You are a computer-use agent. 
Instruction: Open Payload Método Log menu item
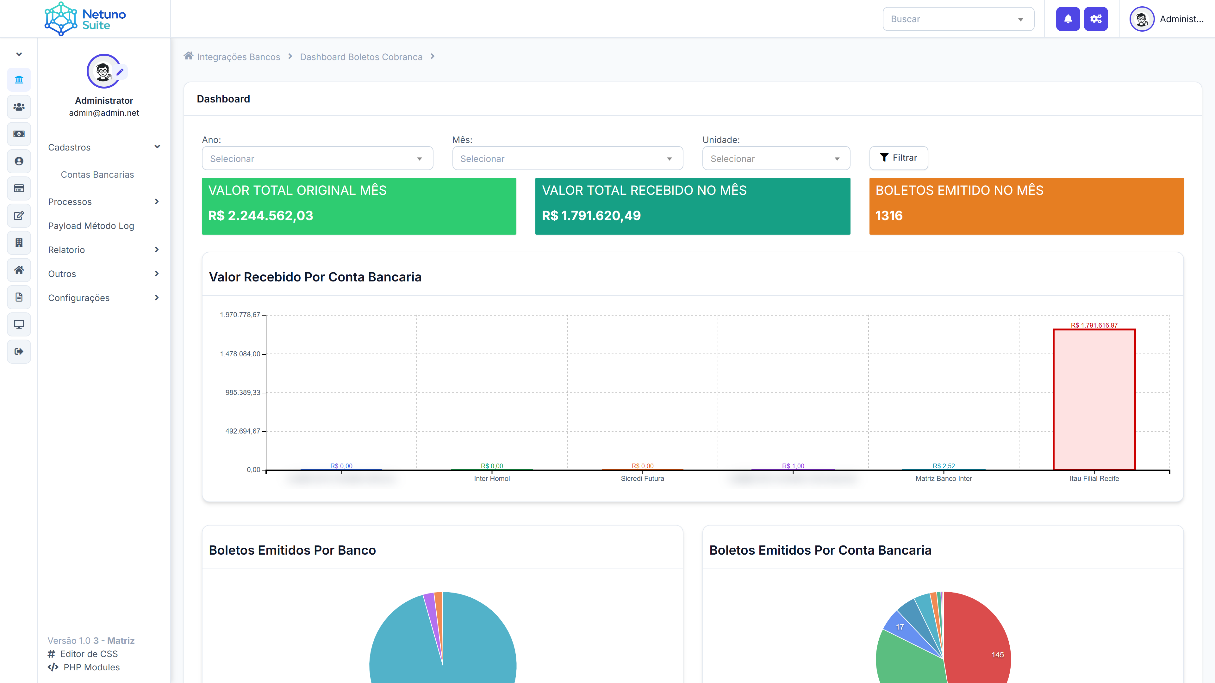(91, 226)
